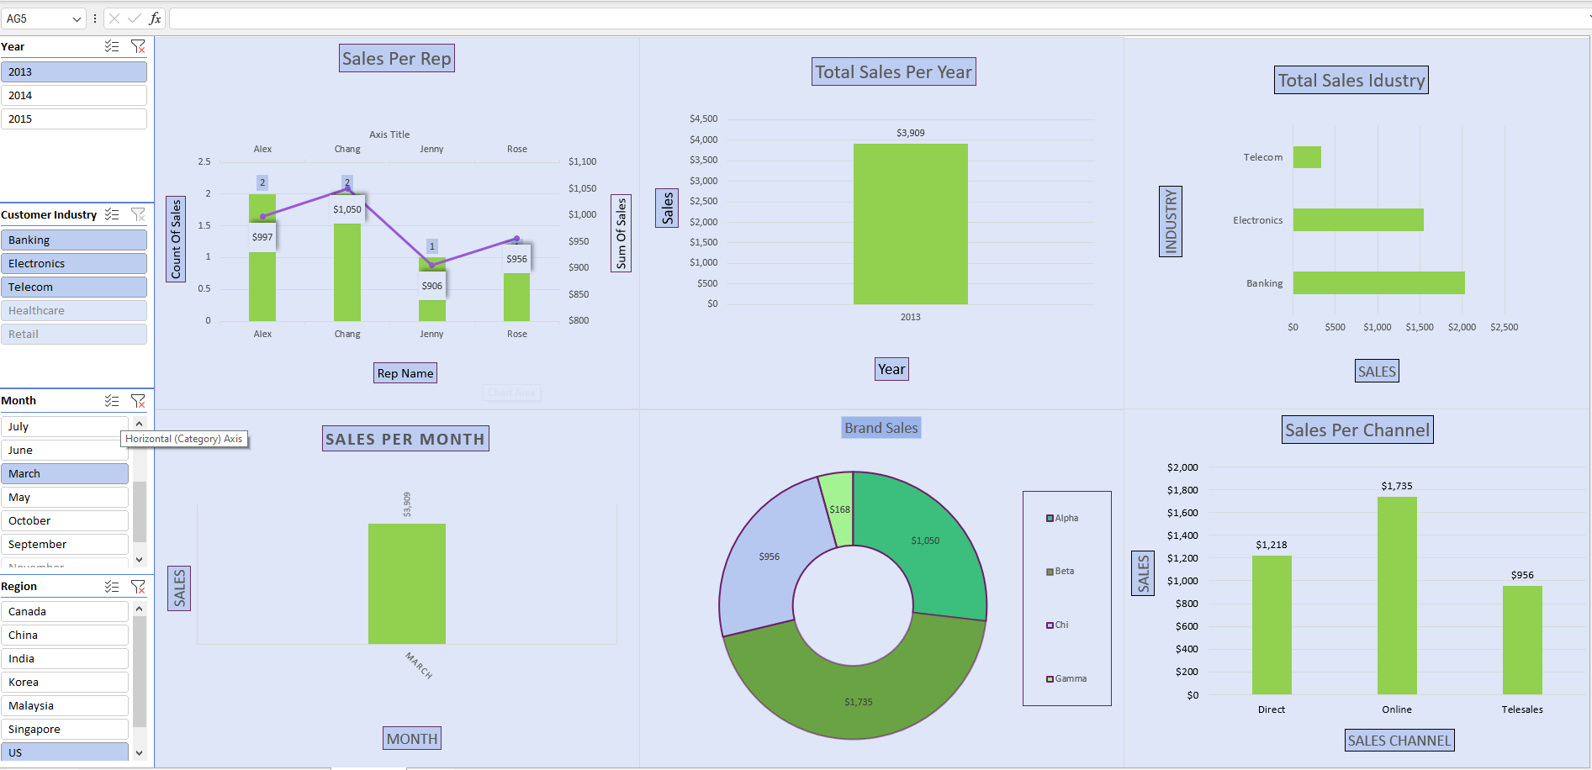Enable multi-select on the Region slicer
Image resolution: width=1592 pixels, height=770 pixels.
112,586
